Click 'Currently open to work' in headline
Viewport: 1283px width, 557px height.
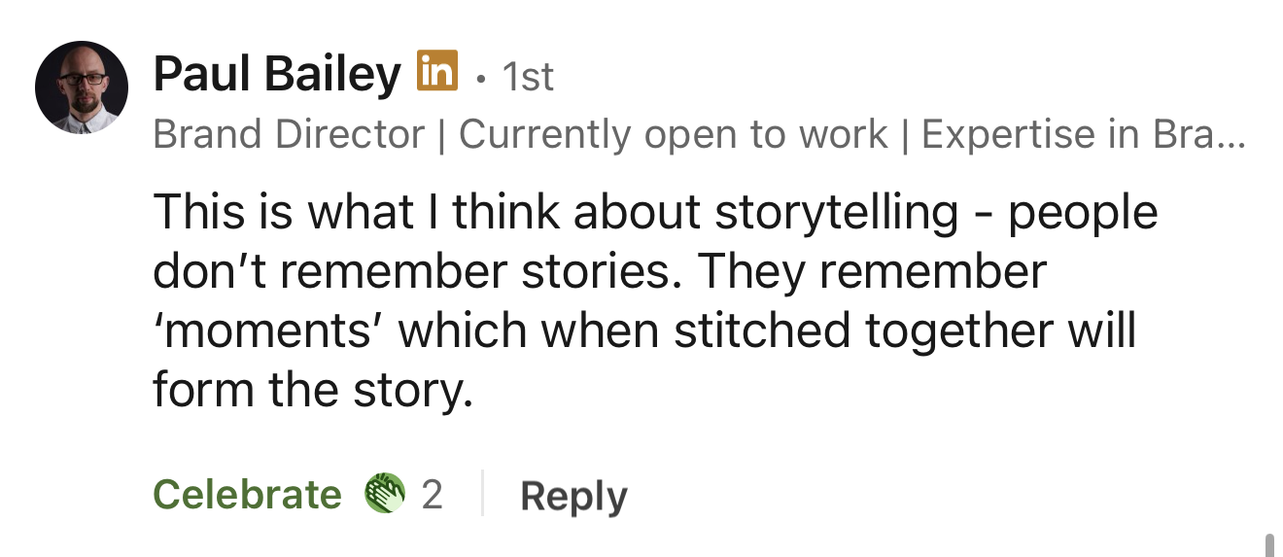673,135
